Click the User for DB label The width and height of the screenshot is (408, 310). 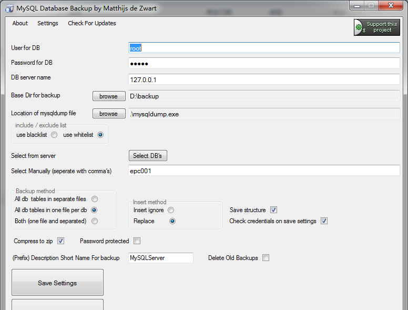point(25,48)
